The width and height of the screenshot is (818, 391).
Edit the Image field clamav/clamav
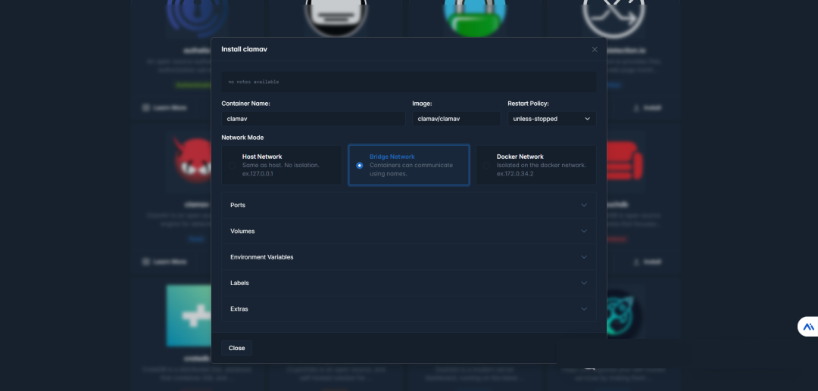457,119
